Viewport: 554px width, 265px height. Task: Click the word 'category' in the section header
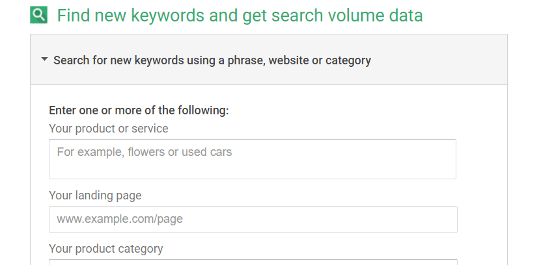348,60
